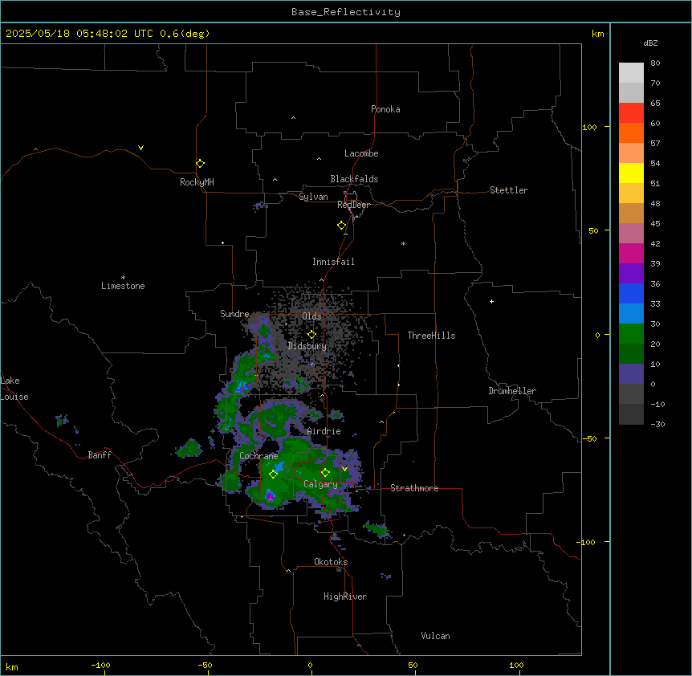Screen dimensions: 692x676
Task: Click the HighRiver label
Action: (x=345, y=597)
